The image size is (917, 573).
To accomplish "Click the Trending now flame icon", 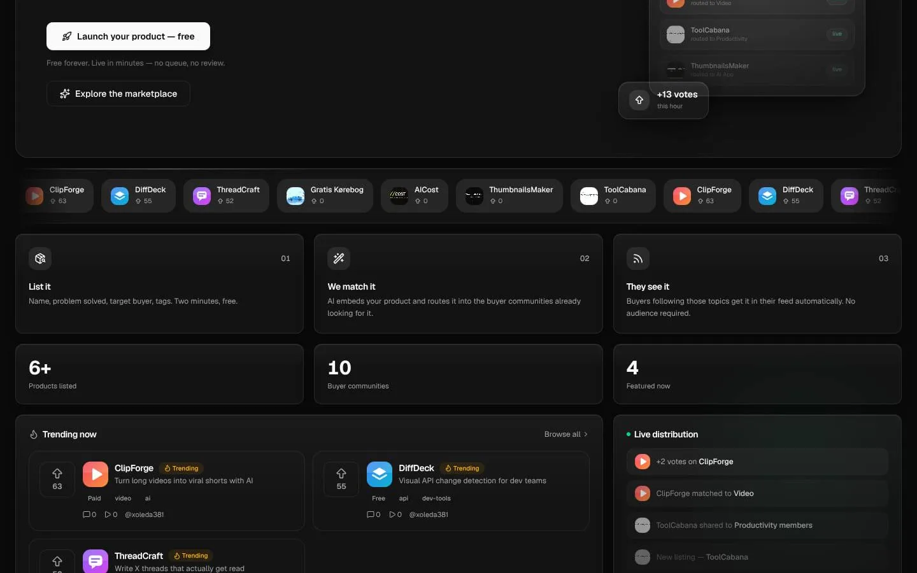I will click(x=34, y=434).
